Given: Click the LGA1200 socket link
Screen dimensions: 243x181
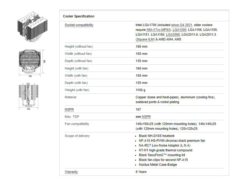Looking at the screenshot, I should pos(180,30).
